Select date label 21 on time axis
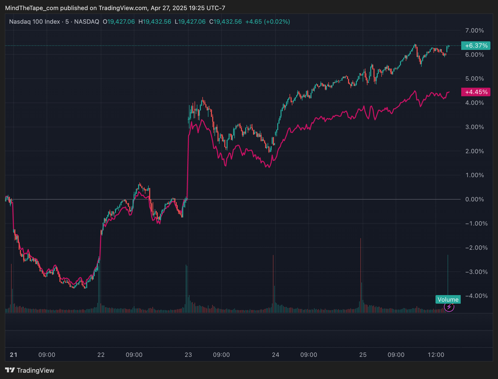 point(14,355)
